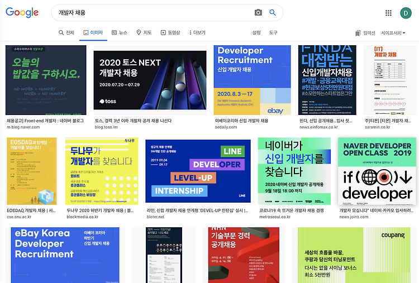Click the news.einfomax.co.kr source link
The width and height of the screenshot is (419, 283).
tap(318, 127)
